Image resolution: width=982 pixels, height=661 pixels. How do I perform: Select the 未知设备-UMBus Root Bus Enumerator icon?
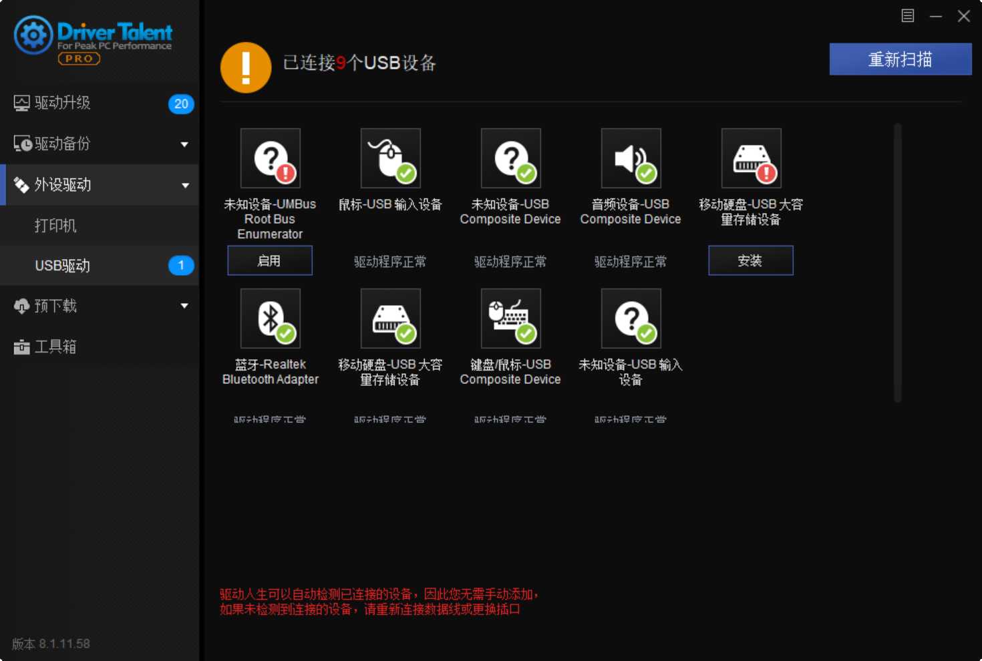tap(271, 158)
